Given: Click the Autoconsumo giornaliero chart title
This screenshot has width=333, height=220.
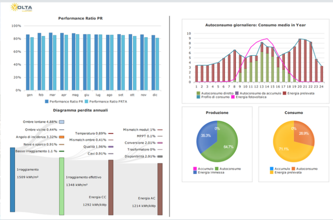Looking at the screenshot, I should pyautogui.click(x=255, y=25).
